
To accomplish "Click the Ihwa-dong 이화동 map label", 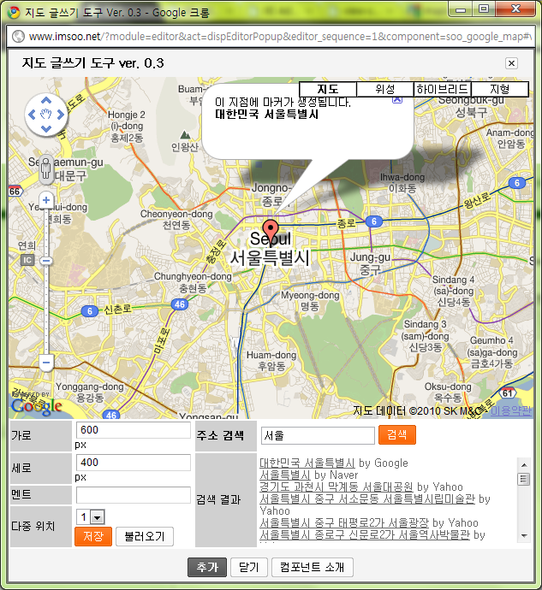I will pyautogui.click(x=402, y=182).
